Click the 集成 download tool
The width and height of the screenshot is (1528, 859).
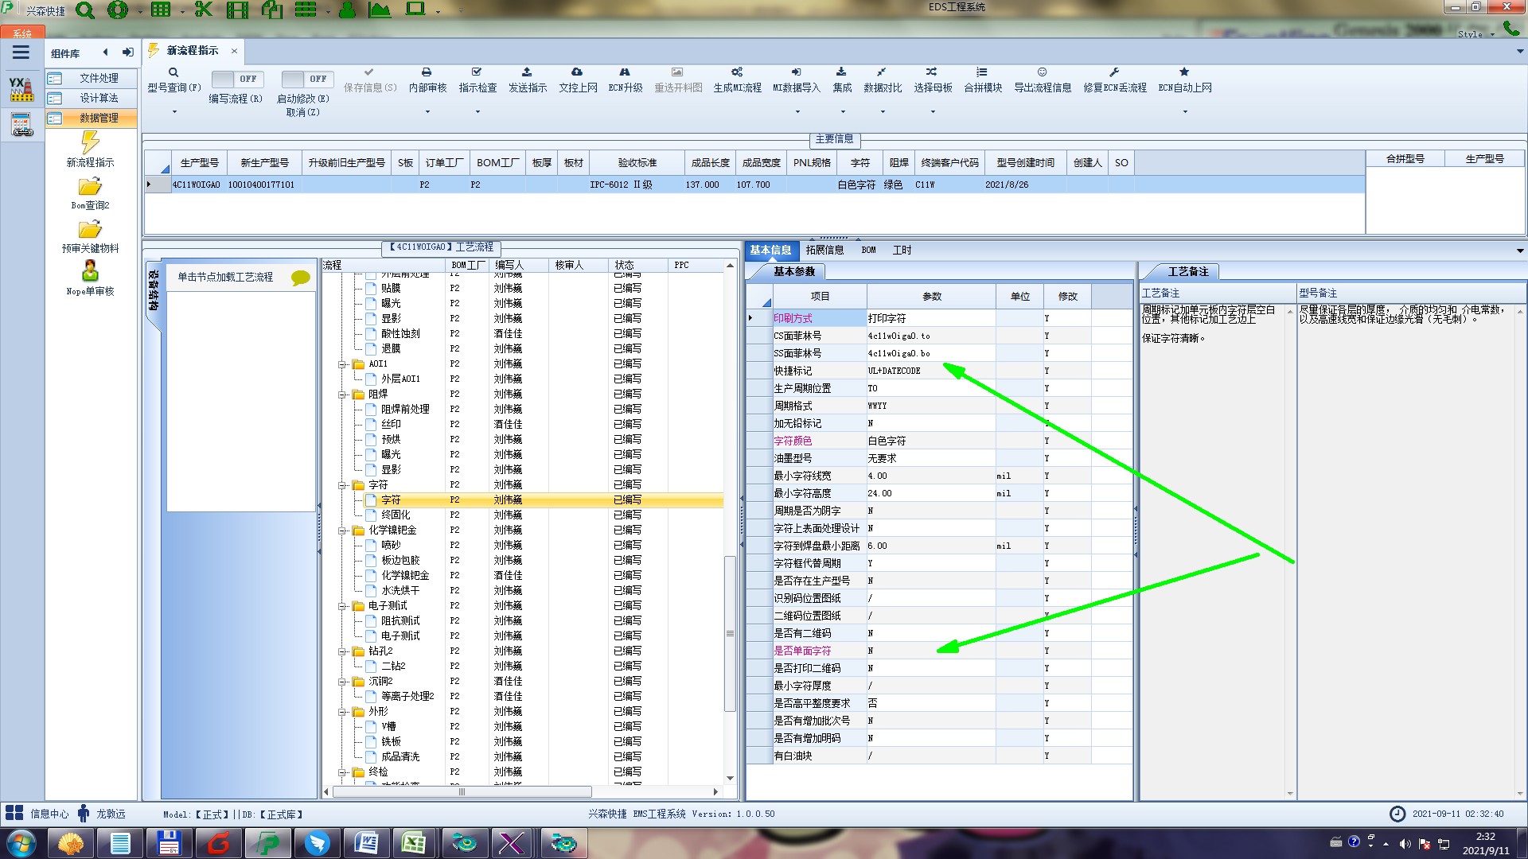[842, 80]
